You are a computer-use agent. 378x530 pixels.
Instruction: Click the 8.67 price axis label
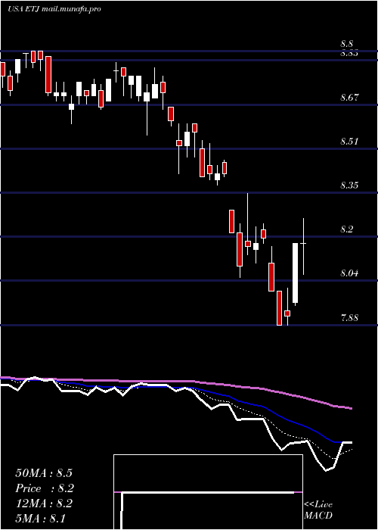click(349, 98)
